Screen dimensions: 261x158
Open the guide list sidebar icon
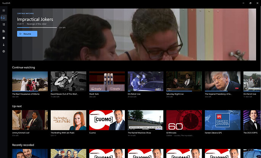tap(4, 25)
